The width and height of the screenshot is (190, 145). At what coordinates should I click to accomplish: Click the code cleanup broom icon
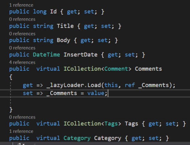click(19, 144)
